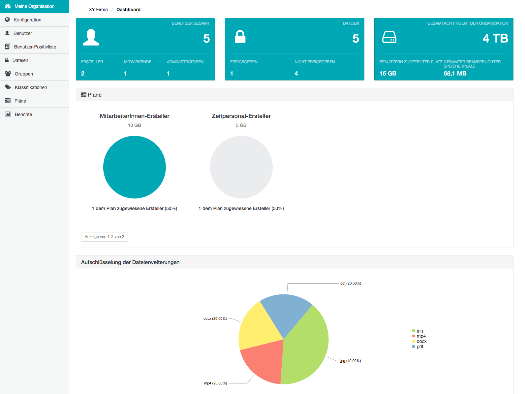Open Konfiguration from the sidebar
The image size is (525, 394).
click(x=34, y=20)
